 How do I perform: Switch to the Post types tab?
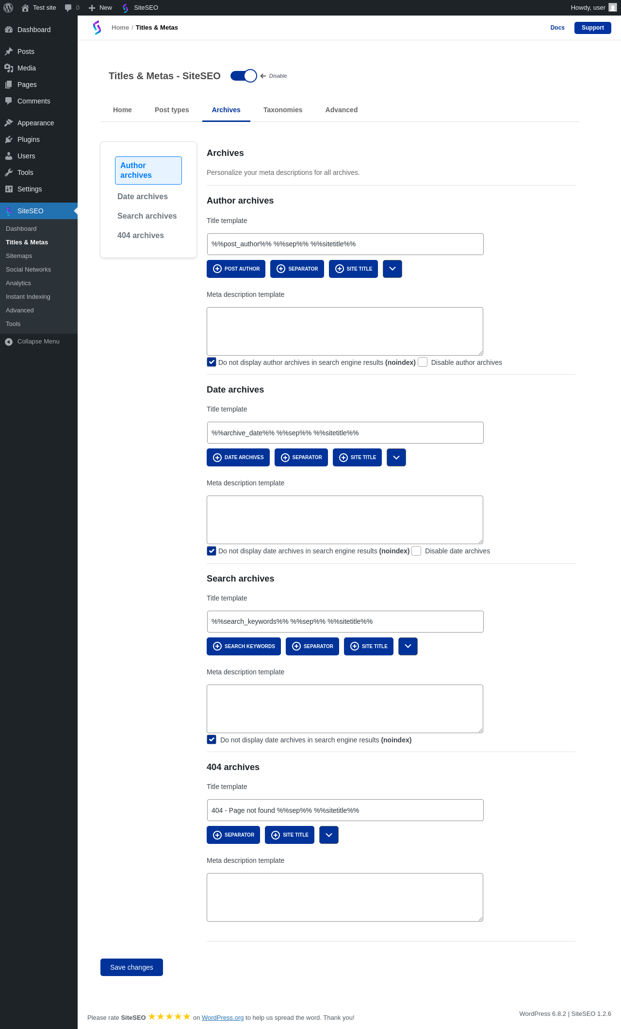pyautogui.click(x=172, y=110)
